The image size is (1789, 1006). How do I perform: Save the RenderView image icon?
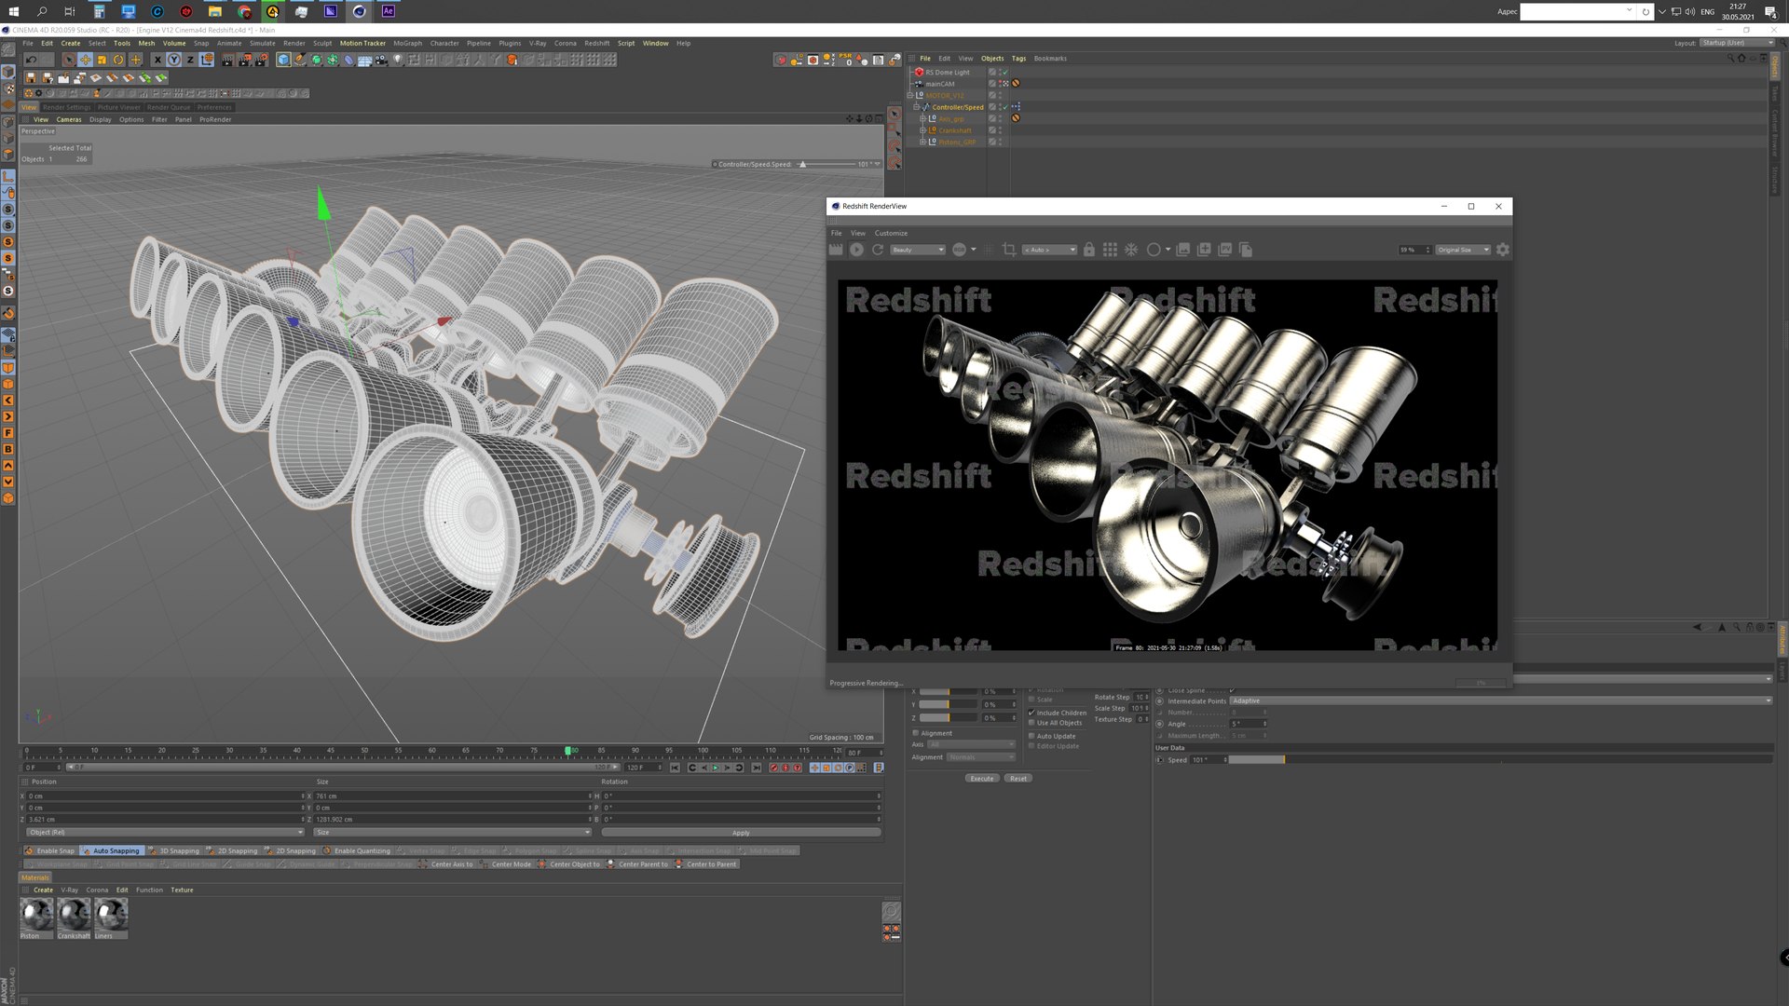point(1183,250)
